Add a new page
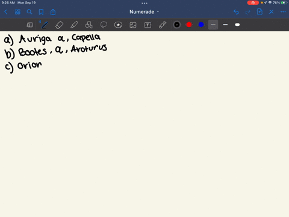Screen dimensions: 289x217 coord(259,12)
